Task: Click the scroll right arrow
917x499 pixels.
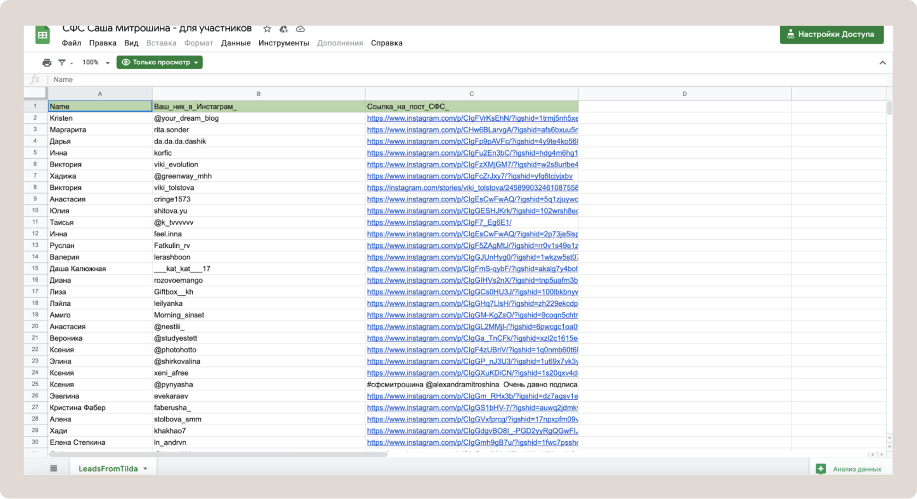Action: pyautogui.click(x=882, y=454)
